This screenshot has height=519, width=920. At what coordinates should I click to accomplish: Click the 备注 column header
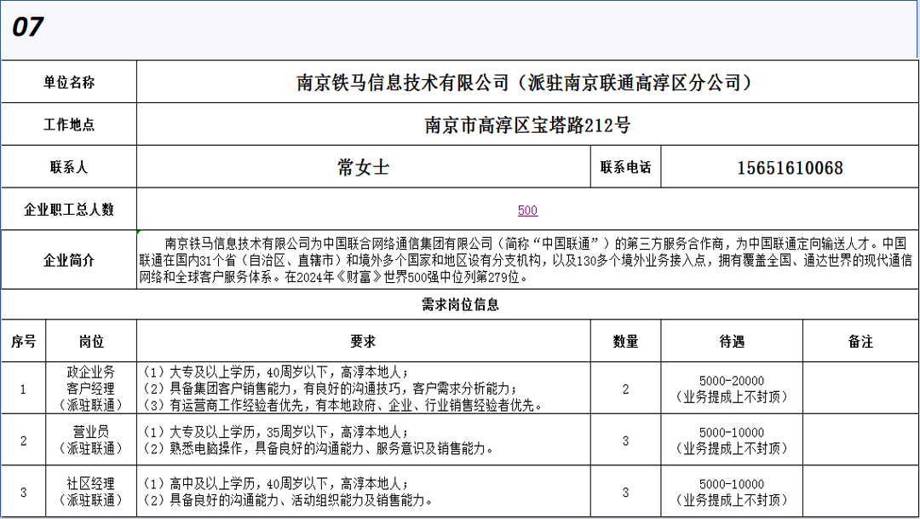pos(860,342)
